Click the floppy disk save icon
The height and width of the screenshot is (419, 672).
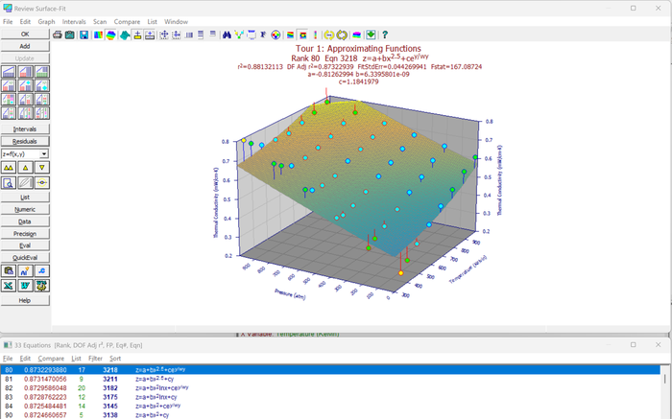(84, 35)
